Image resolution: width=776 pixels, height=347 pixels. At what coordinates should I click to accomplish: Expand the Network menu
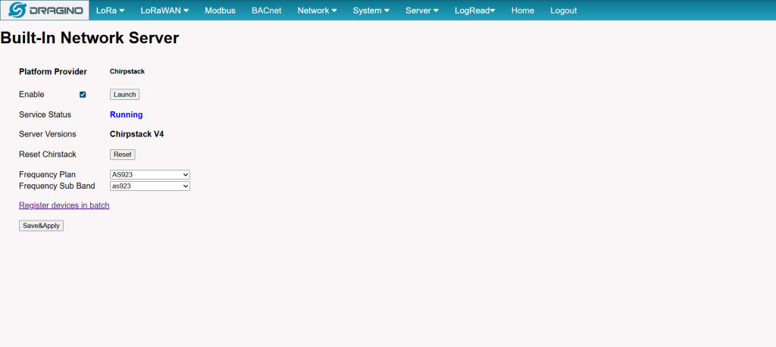(317, 11)
